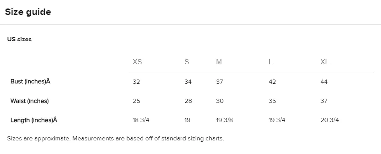381x154 pixels.
Task: Click the XL waist value 37
Action: 324,101
